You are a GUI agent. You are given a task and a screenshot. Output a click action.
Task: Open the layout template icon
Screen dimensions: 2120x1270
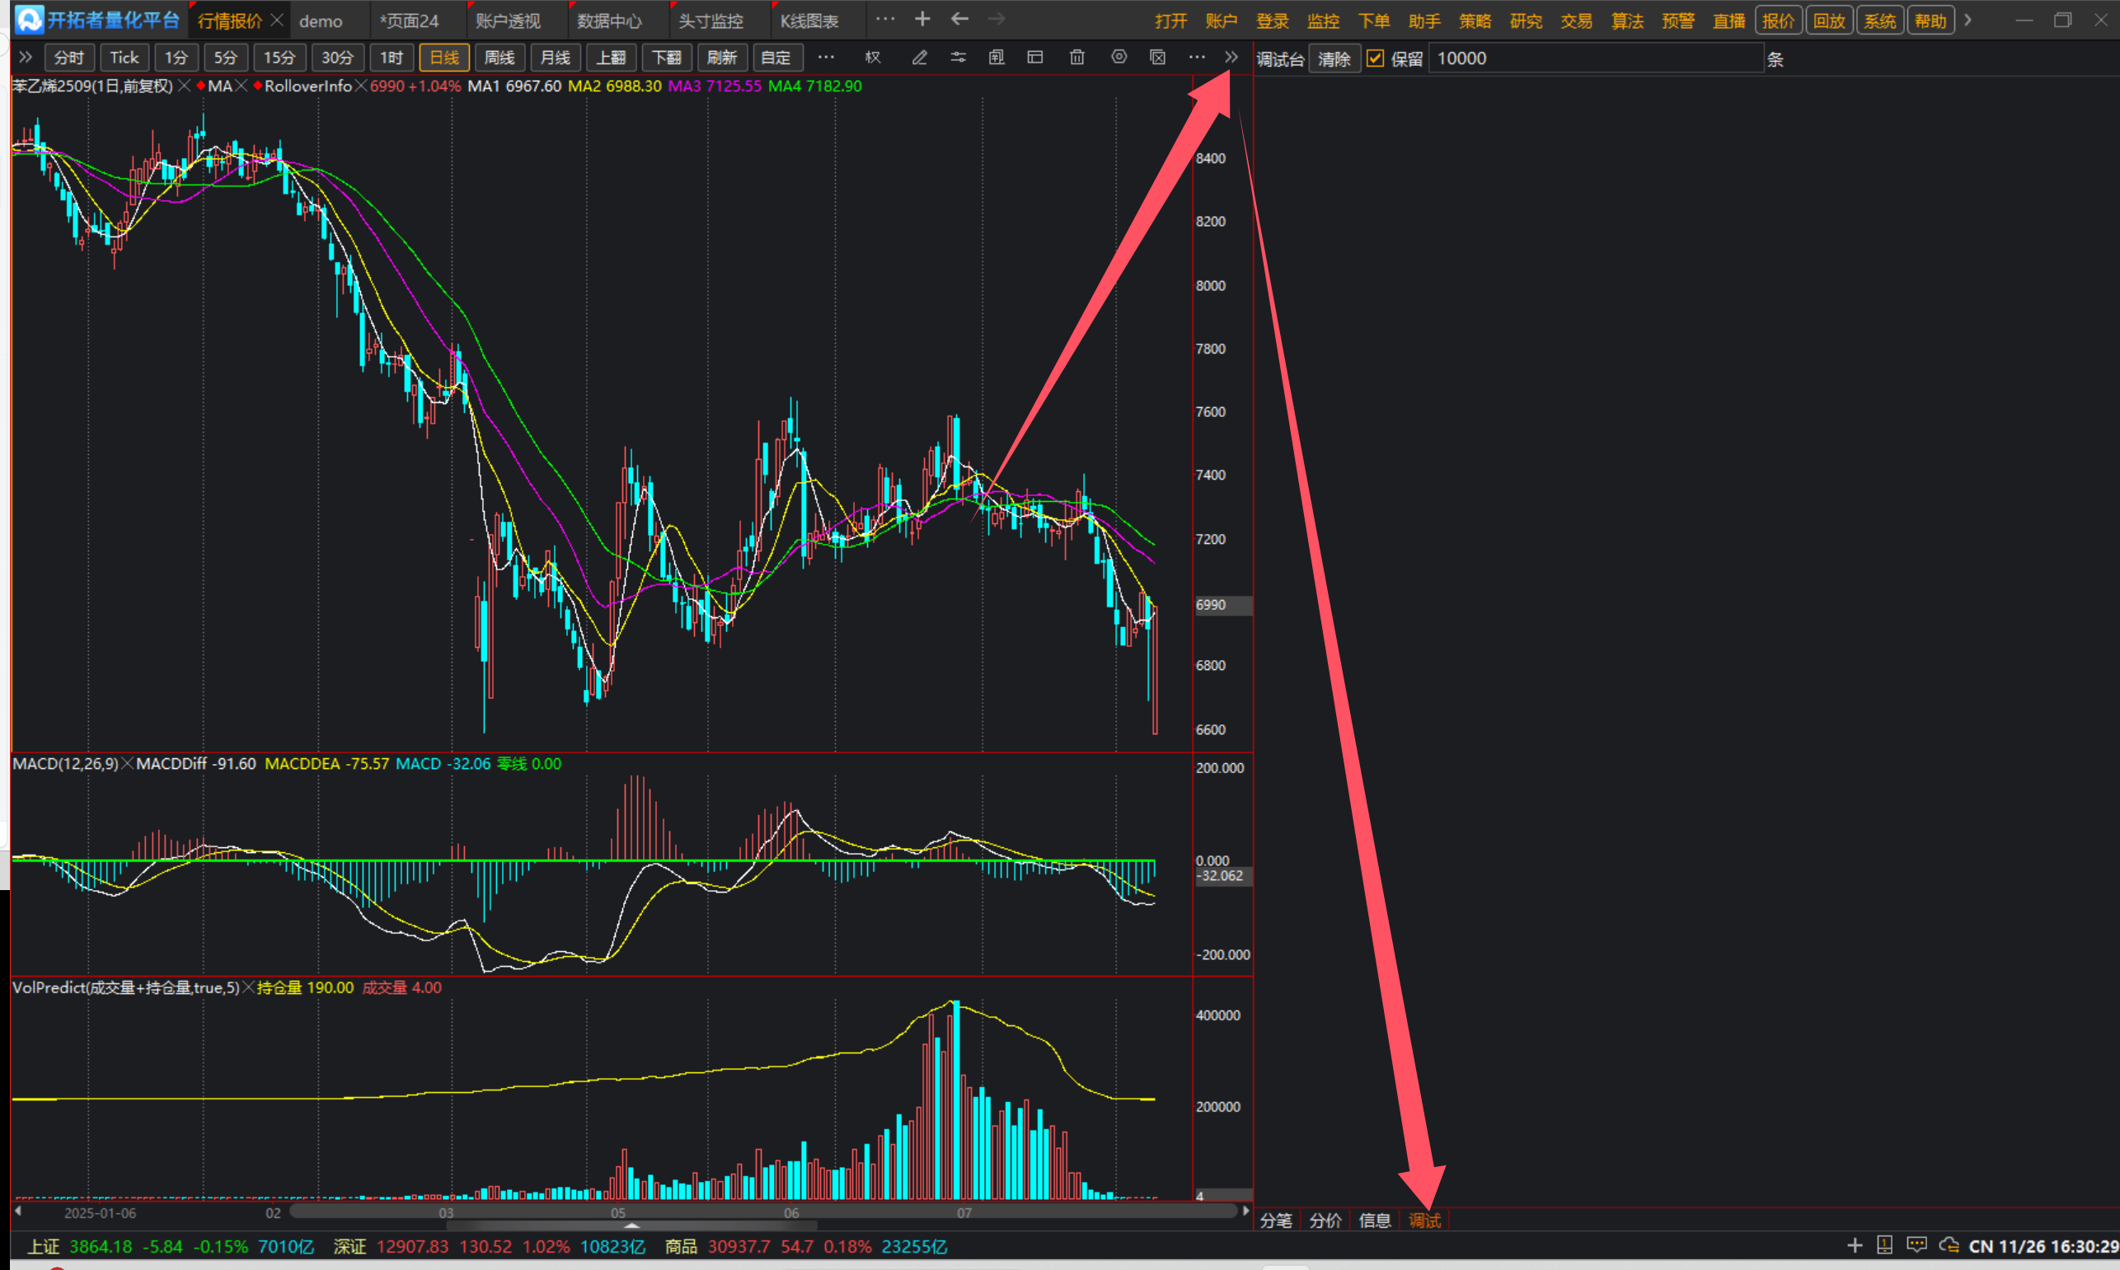click(x=1034, y=58)
